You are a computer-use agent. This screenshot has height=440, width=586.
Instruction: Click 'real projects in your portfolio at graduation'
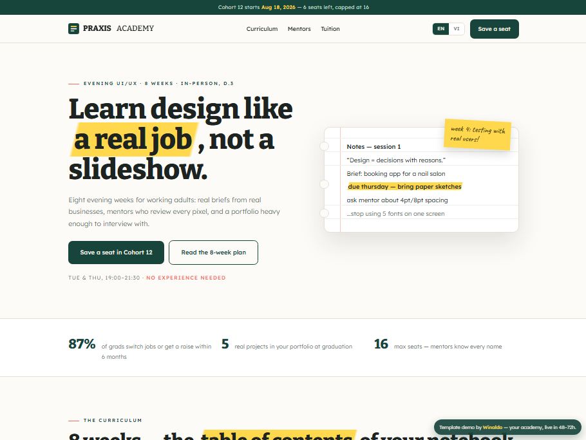click(294, 347)
